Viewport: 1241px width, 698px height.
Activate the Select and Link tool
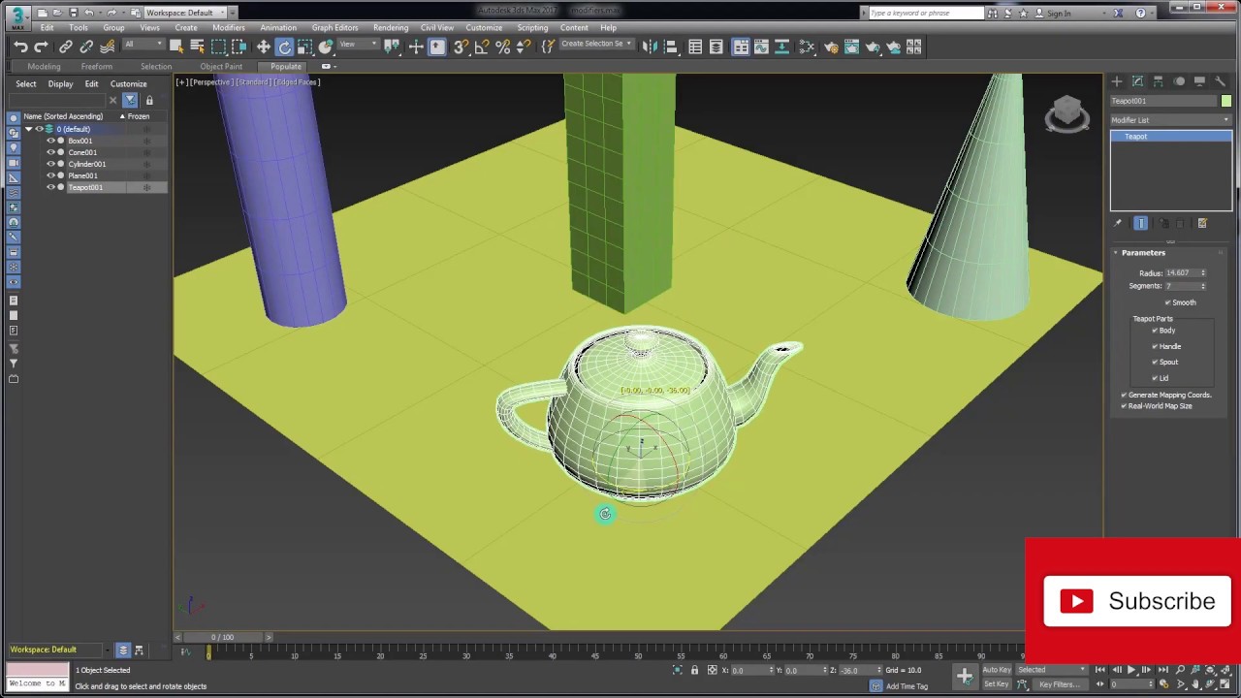point(65,47)
